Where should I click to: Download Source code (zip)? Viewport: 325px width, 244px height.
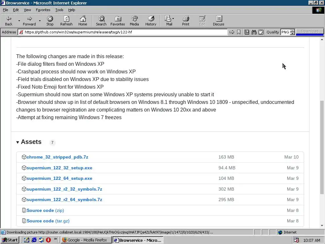tap(45, 210)
